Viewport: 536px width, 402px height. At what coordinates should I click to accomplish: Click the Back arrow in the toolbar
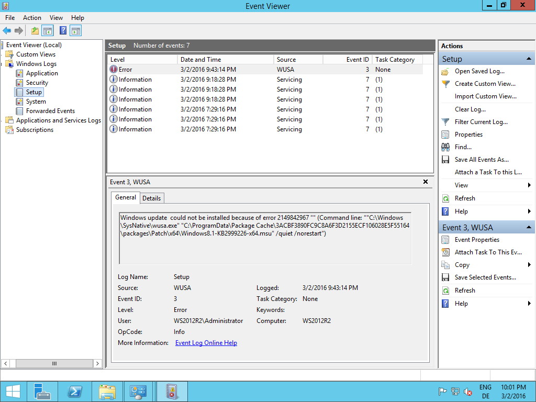click(7, 31)
